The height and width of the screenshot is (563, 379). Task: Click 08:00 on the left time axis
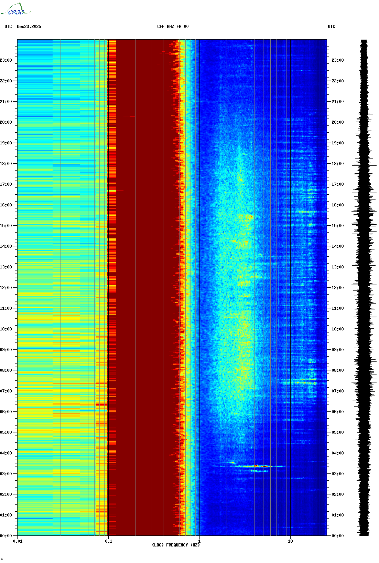click(6, 370)
